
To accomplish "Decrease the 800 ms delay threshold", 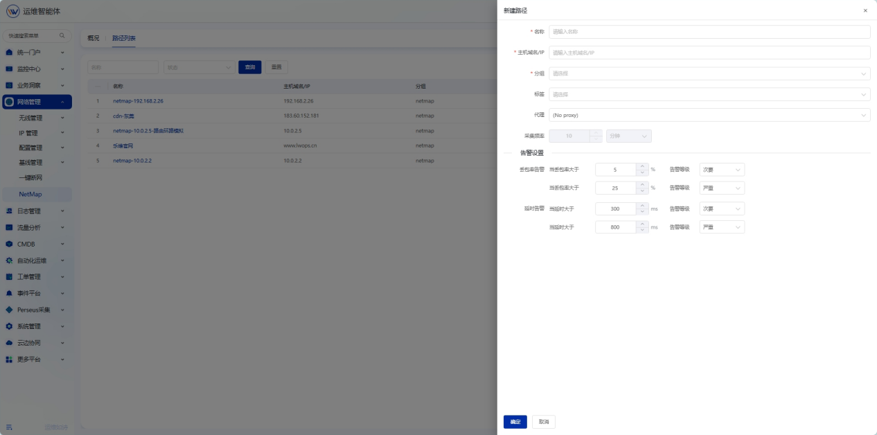I will pos(642,230).
